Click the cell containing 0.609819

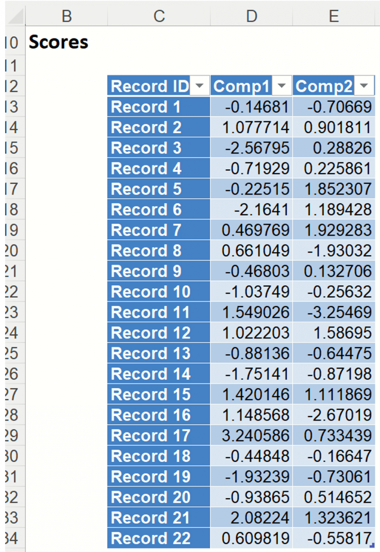251,538
